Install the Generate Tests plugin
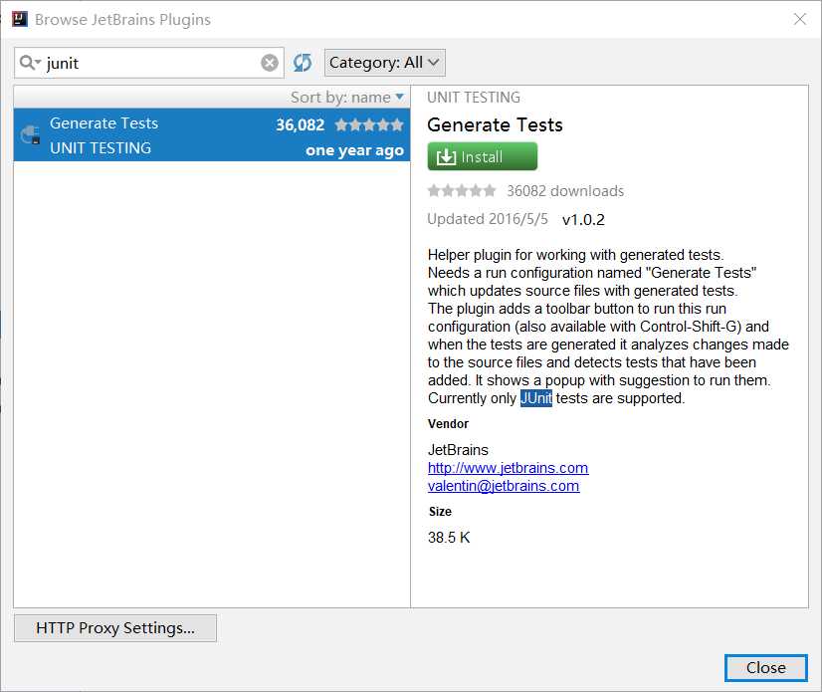 click(x=483, y=156)
